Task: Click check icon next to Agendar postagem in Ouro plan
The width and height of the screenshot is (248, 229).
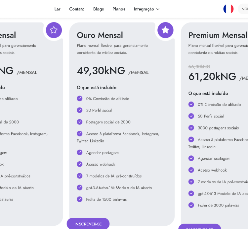Action: pyautogui.click(x=80, y=152)
